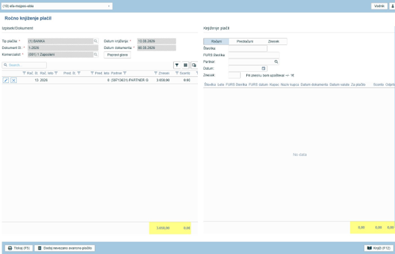395x254 pixels.
Task: Expand the (10) efa-mojpos-ebia company dropdown
Action: pos(108,6)
